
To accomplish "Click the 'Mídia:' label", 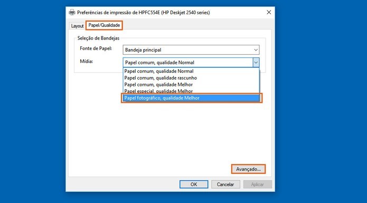I will click(x=87, y=61).
